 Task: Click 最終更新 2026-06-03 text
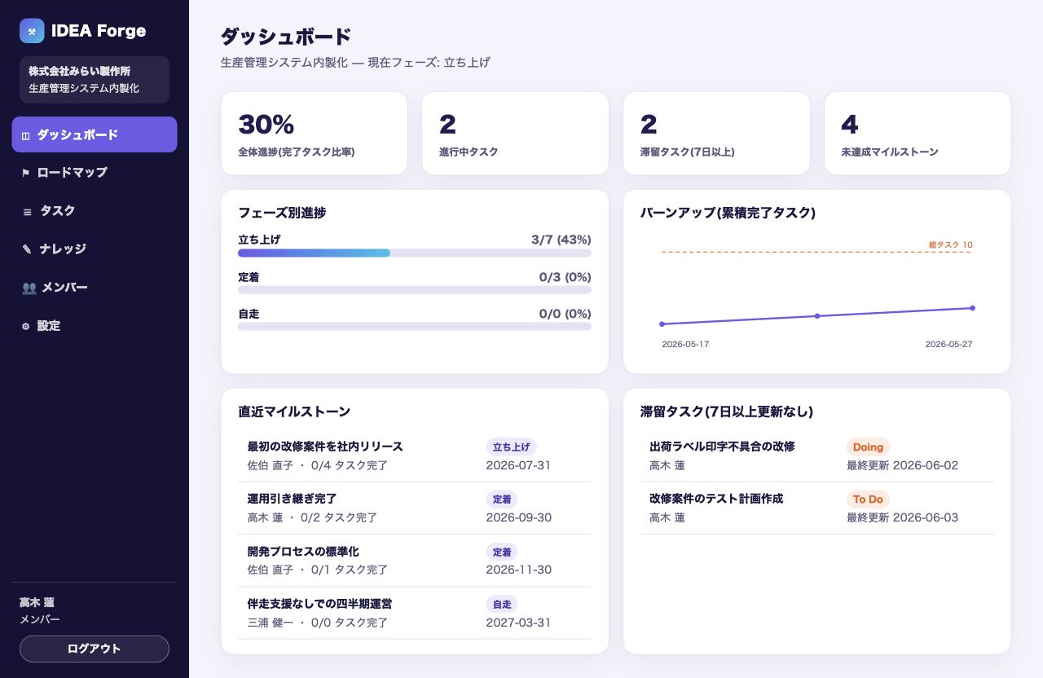pos(902,517)
